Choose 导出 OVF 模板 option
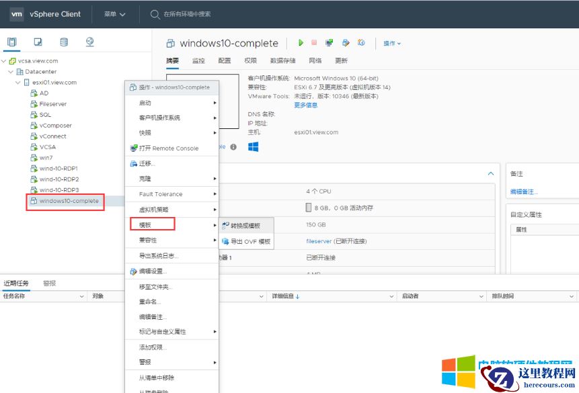579x393 pixels. (246, 241)
